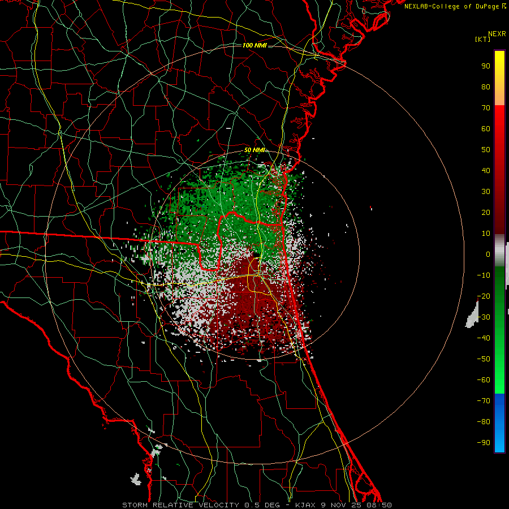509x509 pixels.
Task: Pick the blue segment of the color bar
Action: 499,423
